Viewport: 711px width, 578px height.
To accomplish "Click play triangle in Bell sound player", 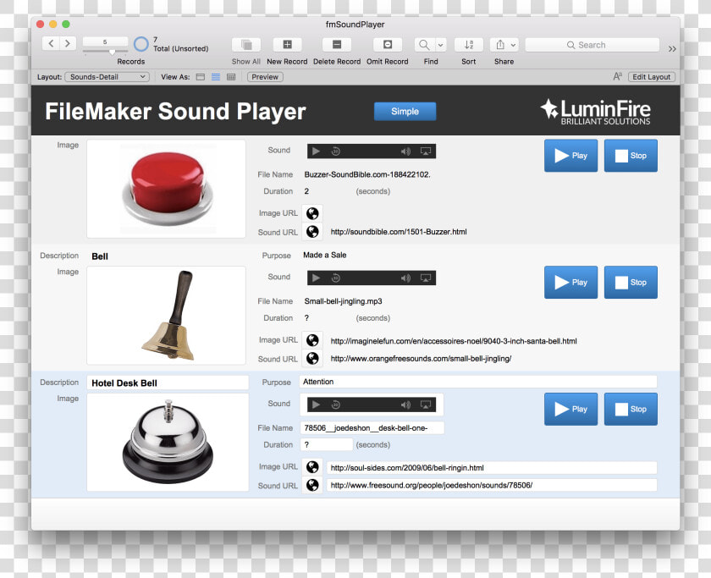I will [x=316, y=278].
